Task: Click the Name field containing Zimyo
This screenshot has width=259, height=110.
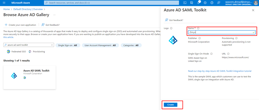Action: (x=222, y=33)
